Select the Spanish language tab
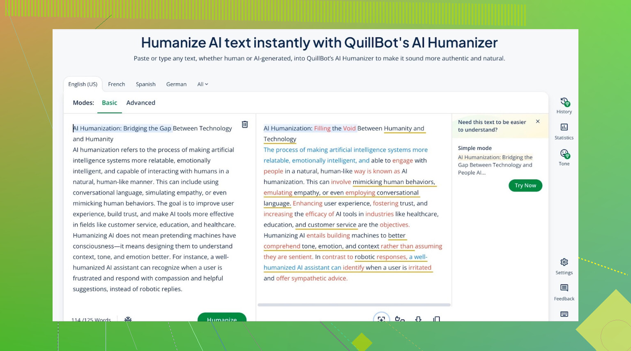This screenshot has height=351, width=631. 145,84
